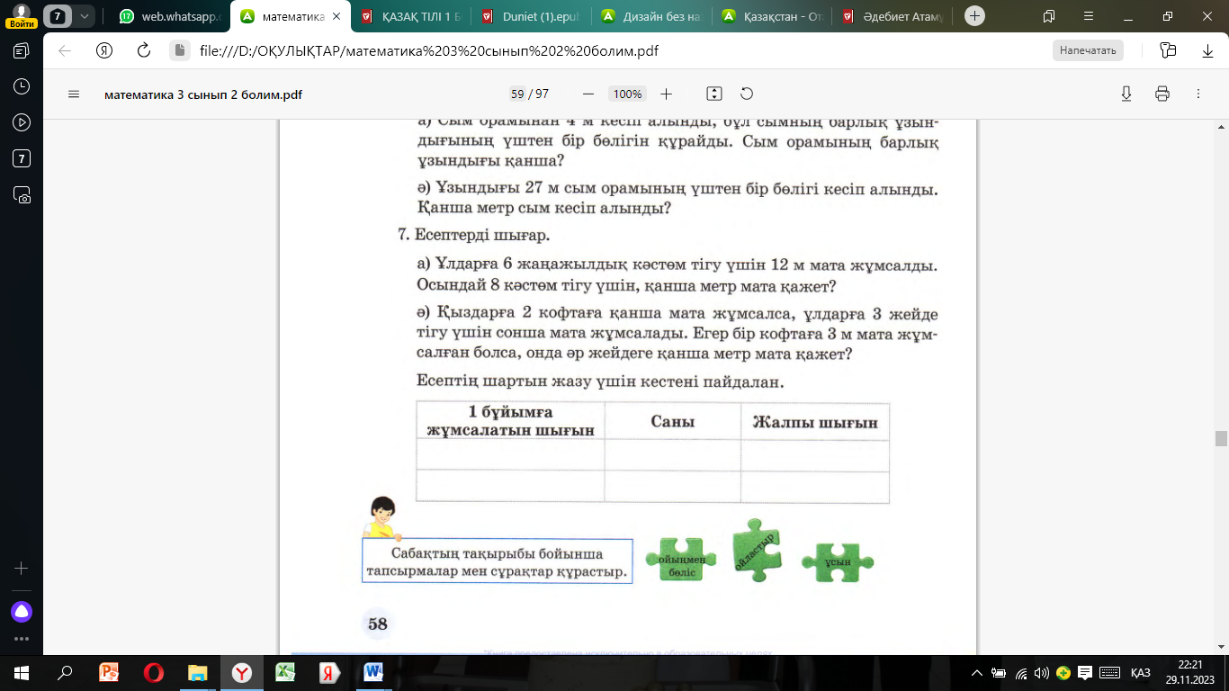Viewport: 1229px width, 691px height.
Task: Add an item to the sidebar with plus
Action: 22,569
